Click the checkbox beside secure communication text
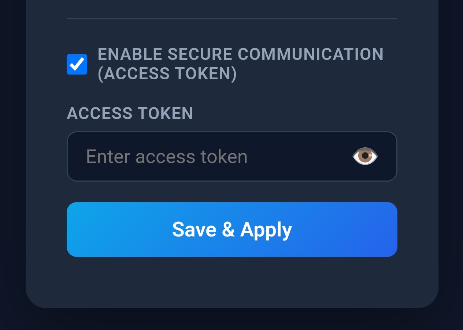 (77, 64)
